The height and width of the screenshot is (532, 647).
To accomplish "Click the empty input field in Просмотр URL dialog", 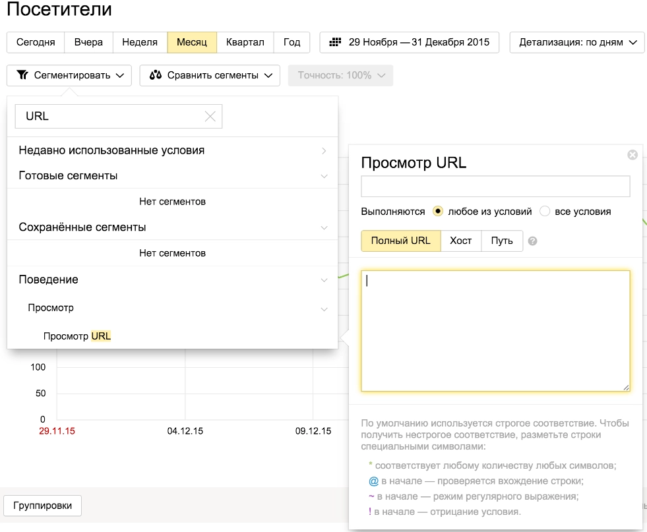I will point(495,186).
